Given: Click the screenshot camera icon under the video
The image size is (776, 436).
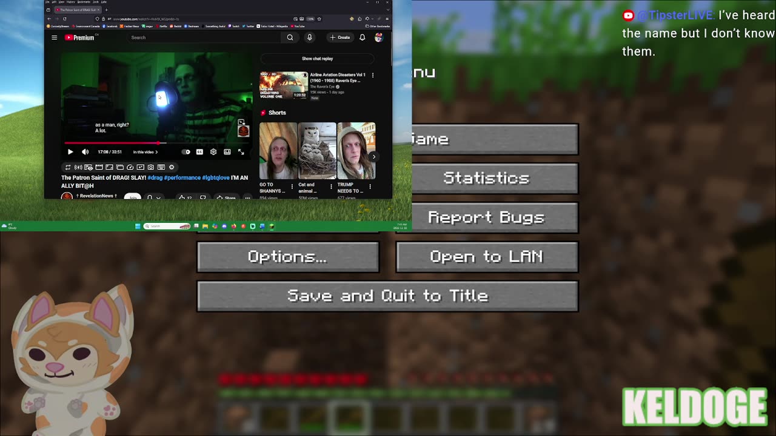Looking at the screenshot, I should click(151, 167).
